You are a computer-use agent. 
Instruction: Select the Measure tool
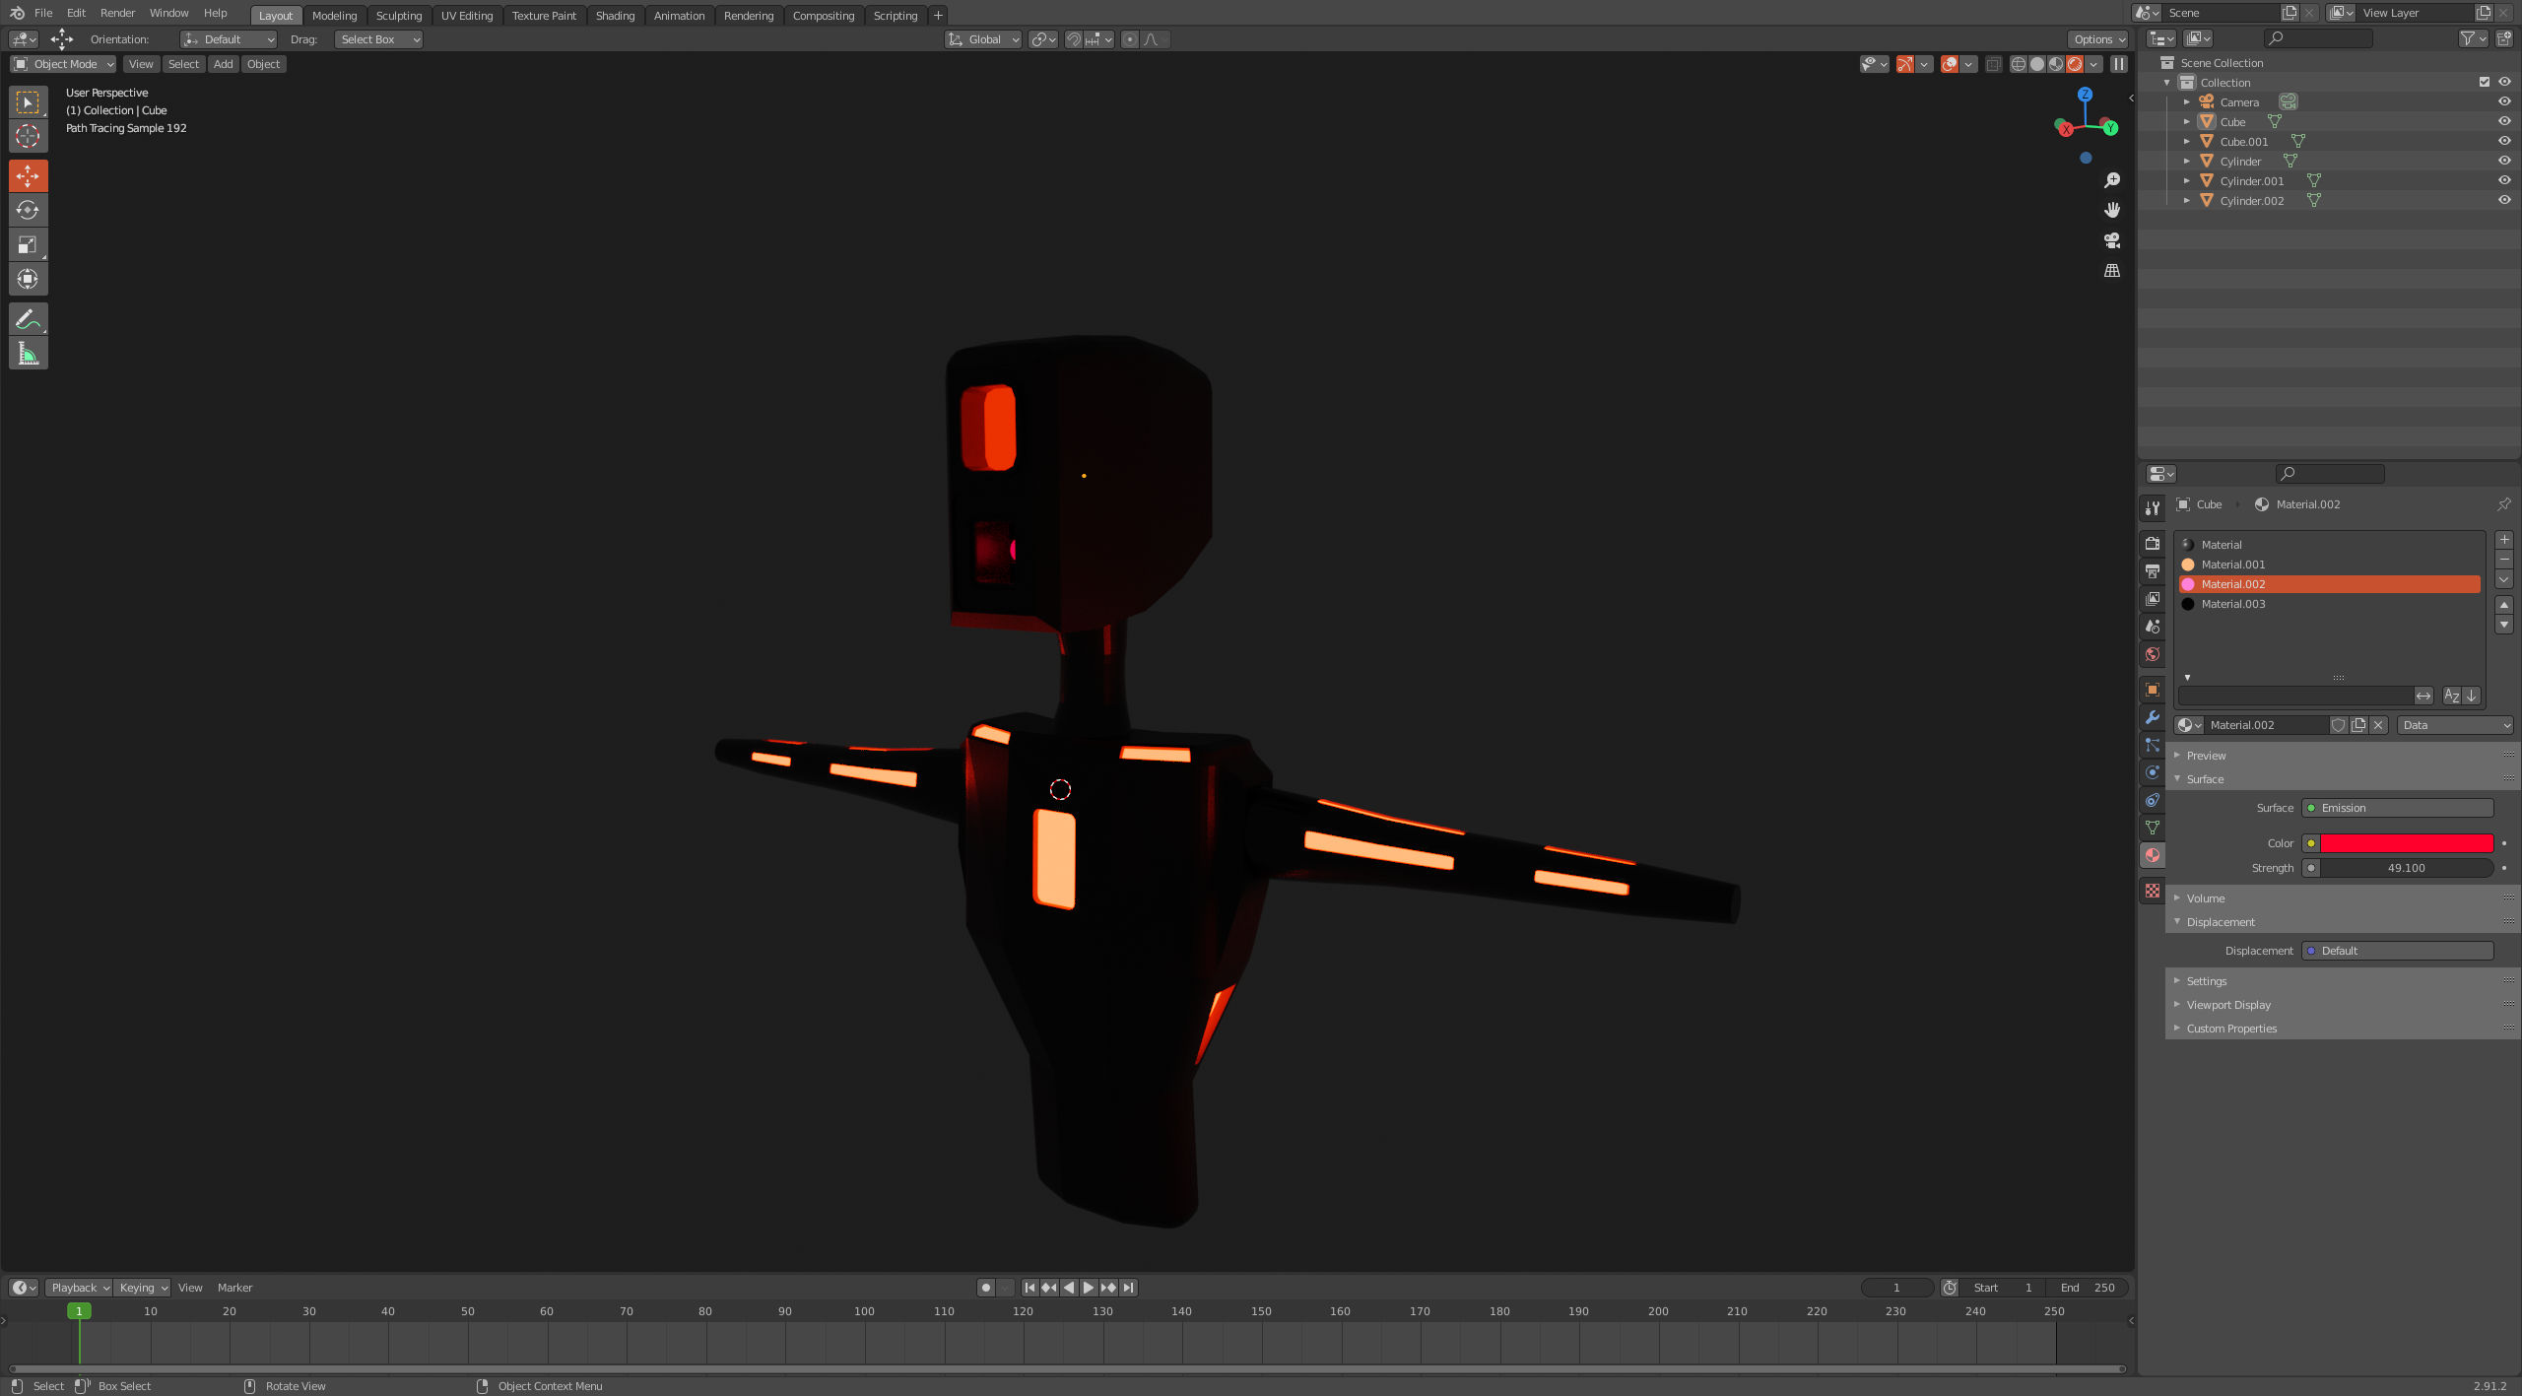[28, 354]
